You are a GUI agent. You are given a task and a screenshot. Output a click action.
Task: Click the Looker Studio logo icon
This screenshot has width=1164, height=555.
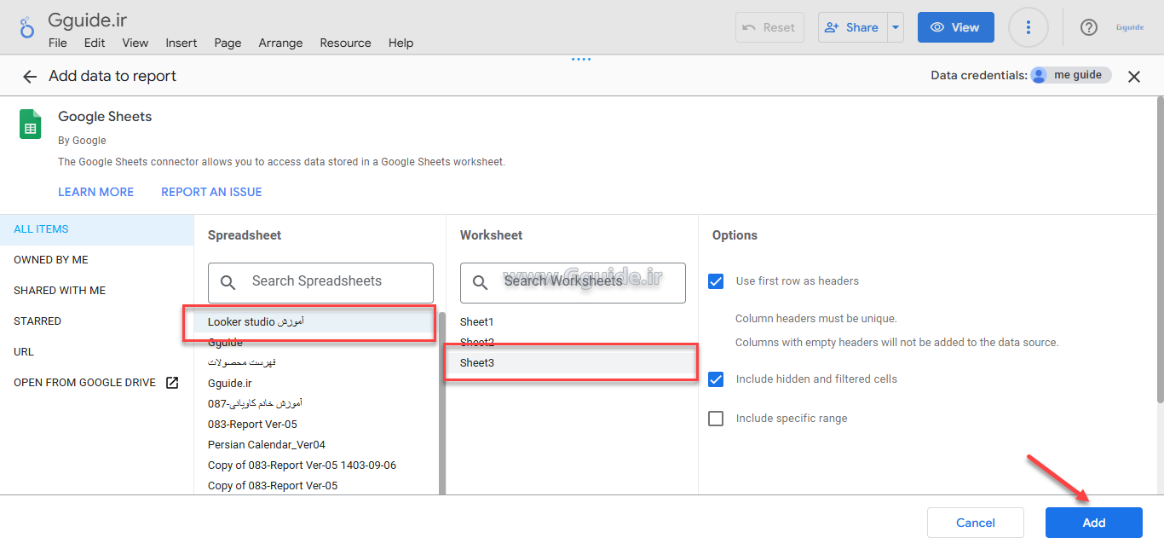26,27
